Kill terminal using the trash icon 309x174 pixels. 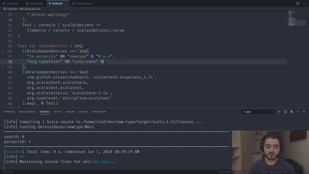pyautogui.click(x=292, y=112)
